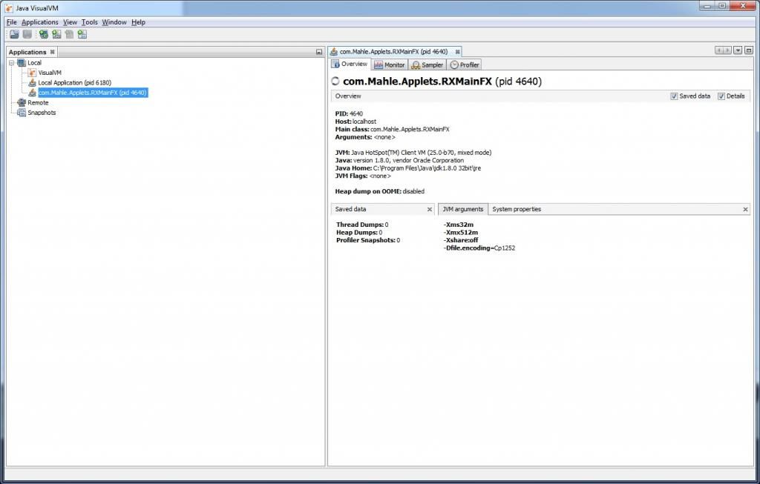Toggle the Saved data subtab close icon
The image size is (760, 484).
[429, 209]
